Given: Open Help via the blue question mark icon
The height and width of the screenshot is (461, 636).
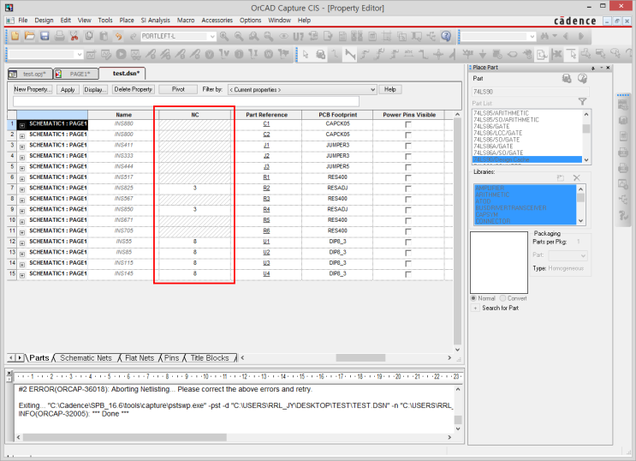Looking at the screenshot, I should (x=446, y=36).
